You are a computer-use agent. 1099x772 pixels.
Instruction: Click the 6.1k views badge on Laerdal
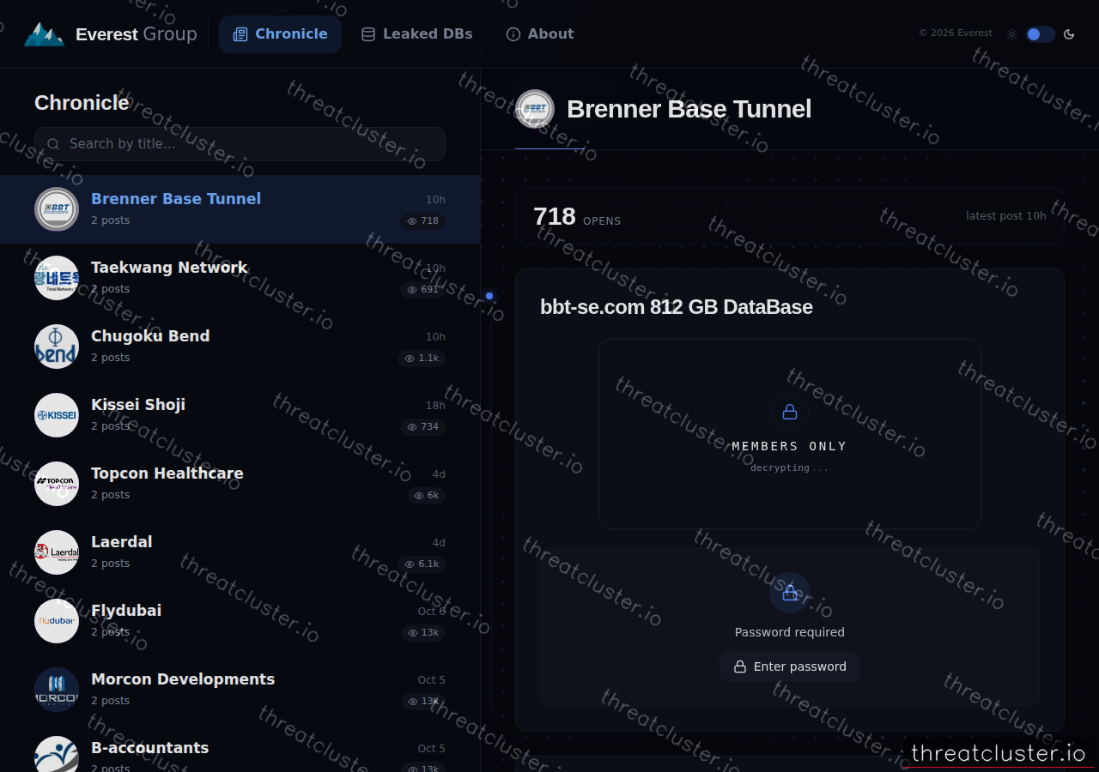point(422,564)
